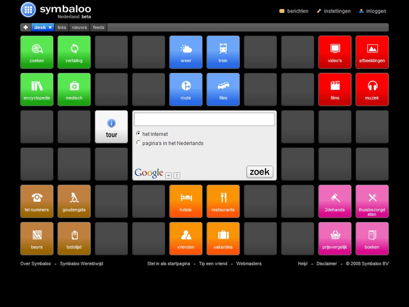Open the thuisbezorgd eten tile
409x307 pixels.
[372, 201]
